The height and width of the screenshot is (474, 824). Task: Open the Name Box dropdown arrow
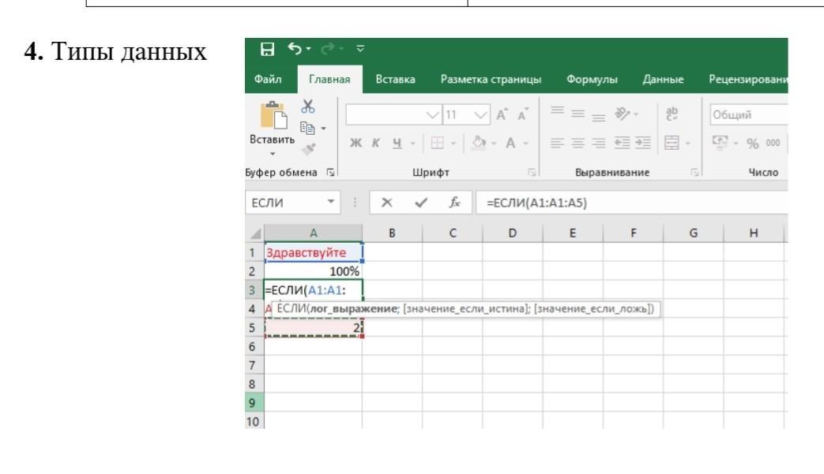331,202
